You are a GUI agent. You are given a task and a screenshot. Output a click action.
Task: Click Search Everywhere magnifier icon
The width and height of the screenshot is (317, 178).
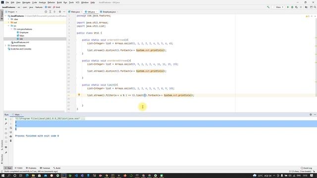coord(315,7)
